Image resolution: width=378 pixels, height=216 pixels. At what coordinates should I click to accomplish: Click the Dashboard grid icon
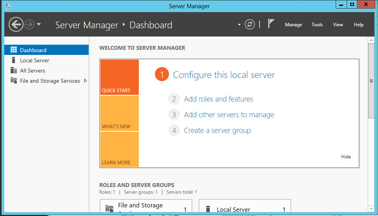(14, 50)
